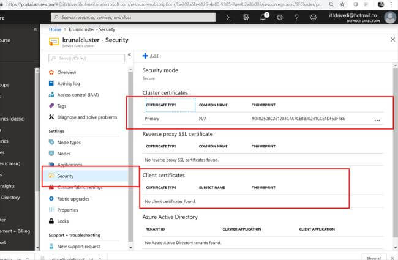This screenshot has width=398, height=260.
Task: Click the Tags icon
Action: tap(51, 106)
